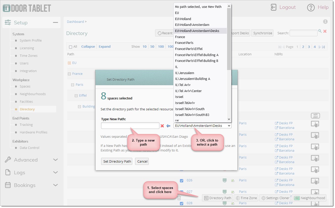Viewport: 335px width, 208px height.
Task: Go to last page icon
Action: point(323,47)
